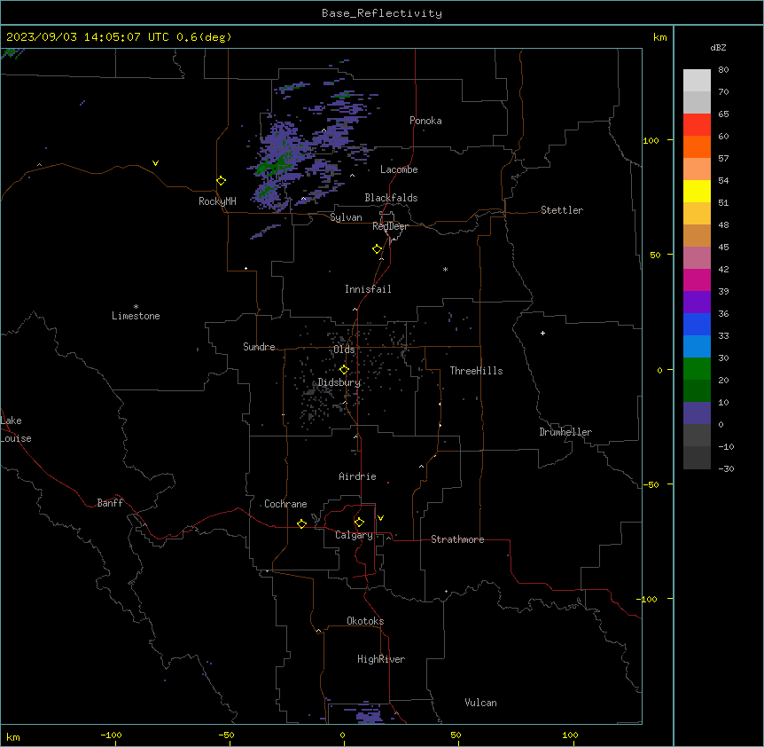Click the 80 value in dBZ legend
Image resolution: width=764 pixels, height=747 pixels.
[723, 70]
